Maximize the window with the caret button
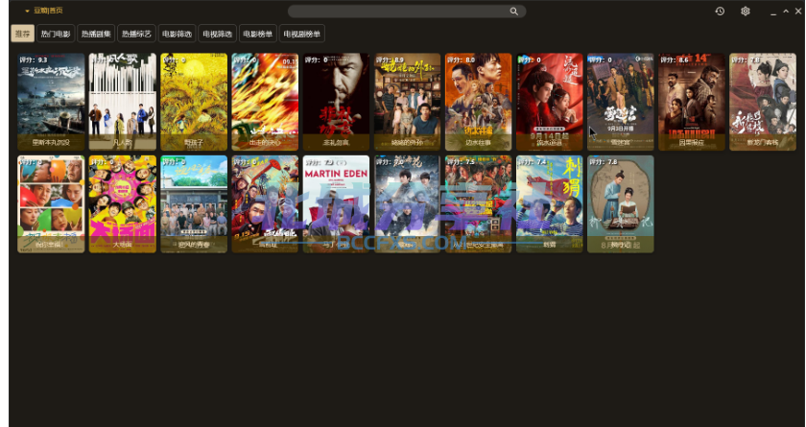This screenshot has height=427, width=806. click(x=786, y=11)
